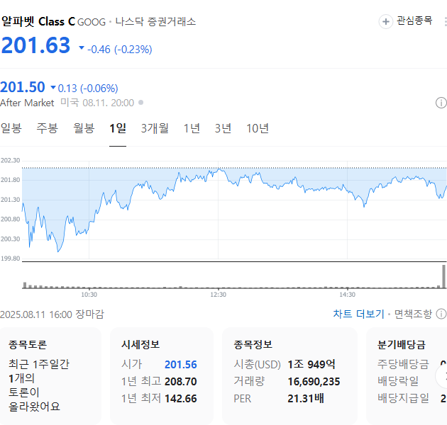
Task: Click the GOOG ticker symbol
Action: click(x=92, y=22)
